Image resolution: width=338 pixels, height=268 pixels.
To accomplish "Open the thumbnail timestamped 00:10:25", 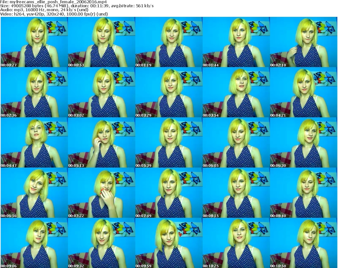I will (236, 243).
